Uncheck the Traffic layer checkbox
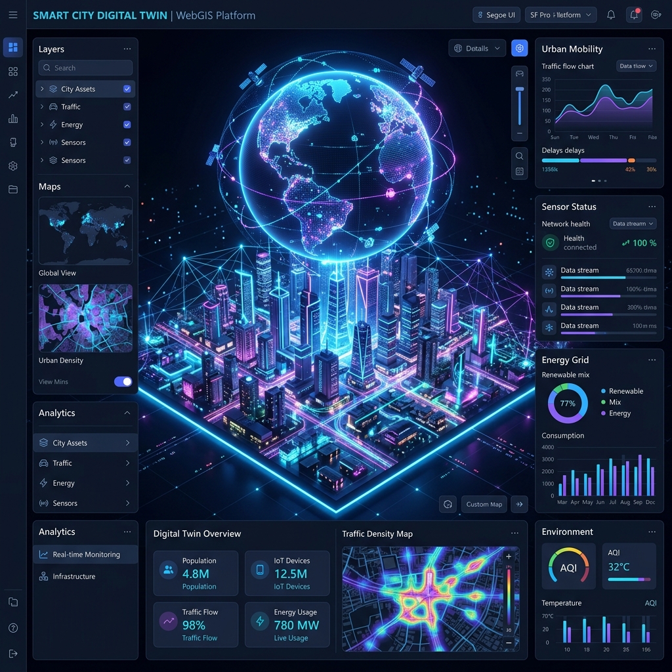The image size is (672, 672). 127,107
